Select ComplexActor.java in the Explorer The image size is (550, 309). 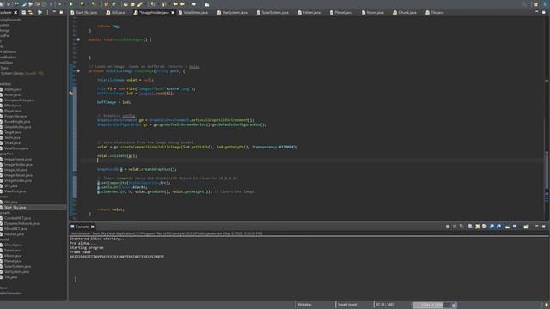coord(19,100)
